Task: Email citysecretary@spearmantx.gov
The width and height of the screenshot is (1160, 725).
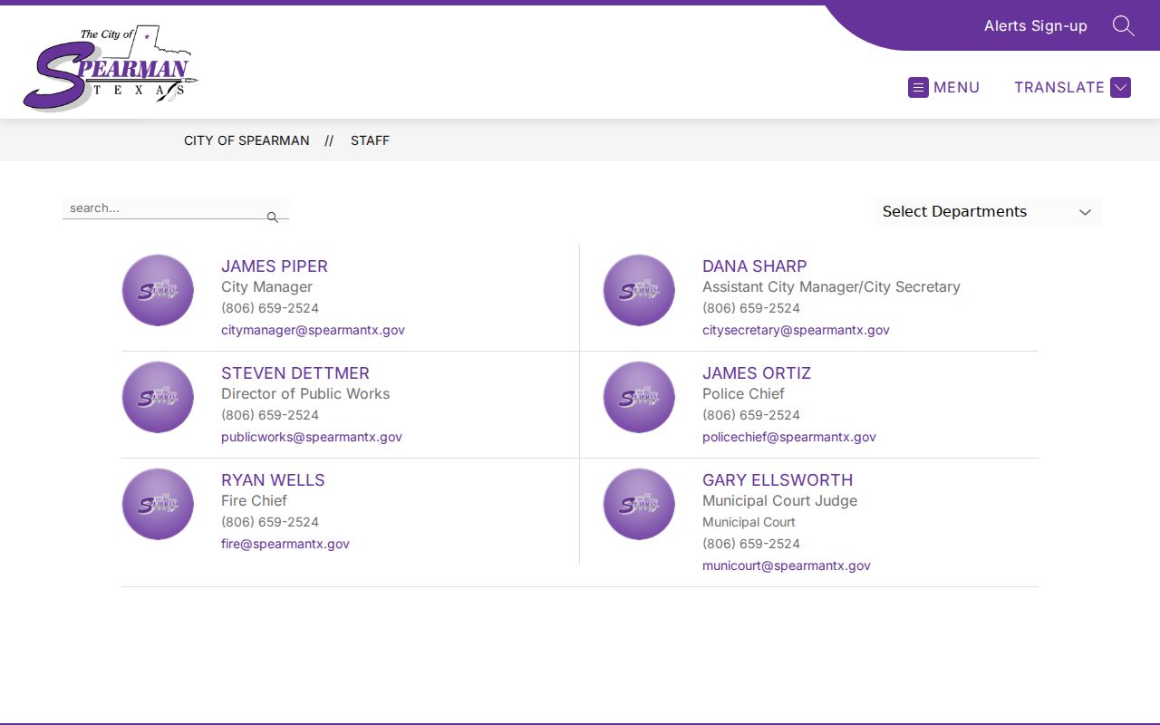Action: [796, 330]
